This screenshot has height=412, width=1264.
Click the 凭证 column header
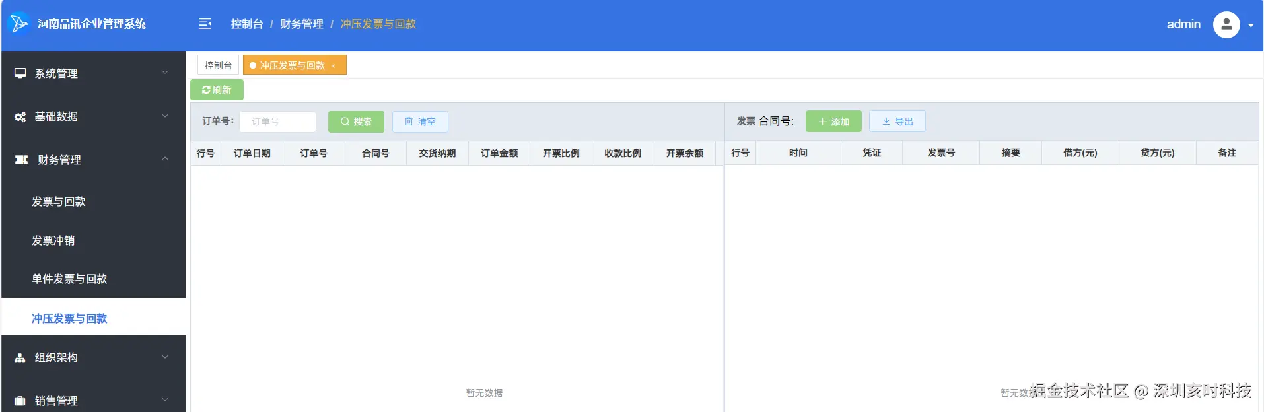[872, 153]
